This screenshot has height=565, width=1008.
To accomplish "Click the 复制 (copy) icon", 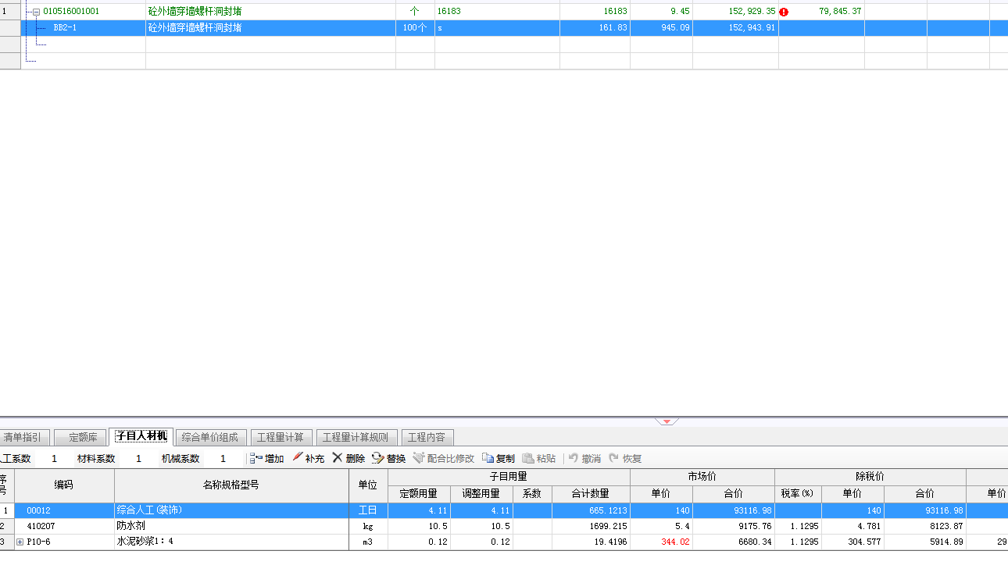I will [488, 458].
